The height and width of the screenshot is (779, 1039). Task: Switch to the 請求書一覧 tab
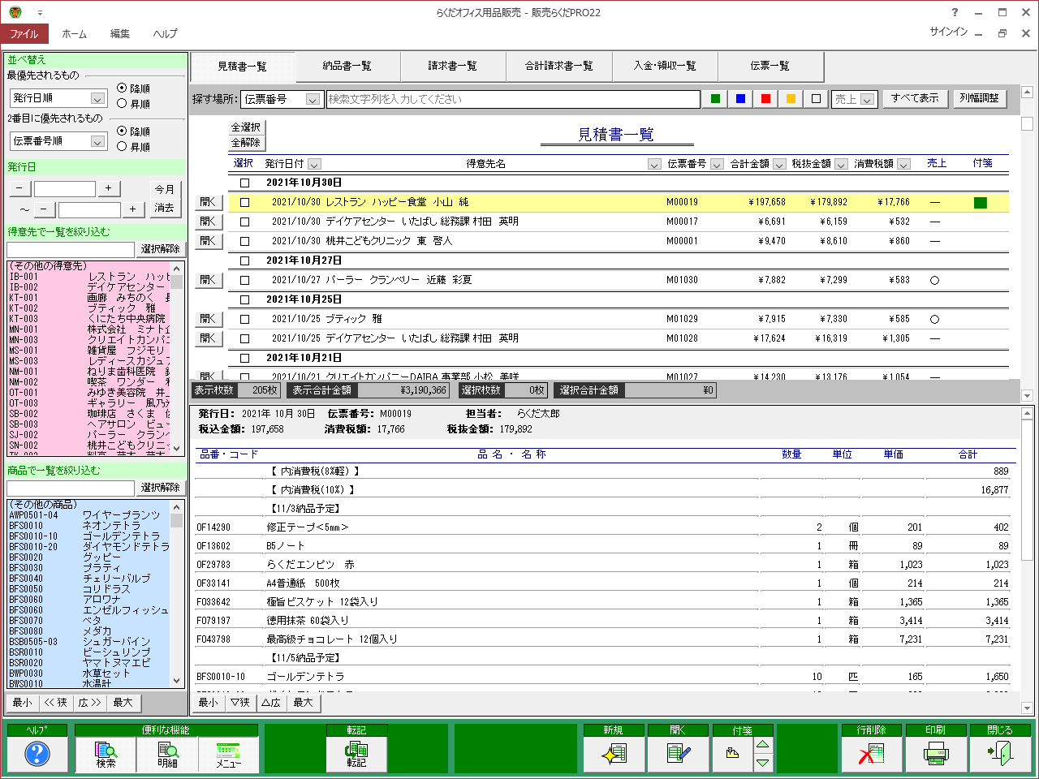pyautogui.click(x=452, y=66)
